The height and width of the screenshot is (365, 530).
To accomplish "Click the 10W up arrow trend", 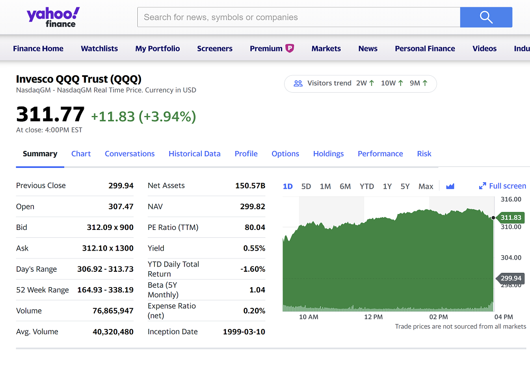I will pos(401,83).
